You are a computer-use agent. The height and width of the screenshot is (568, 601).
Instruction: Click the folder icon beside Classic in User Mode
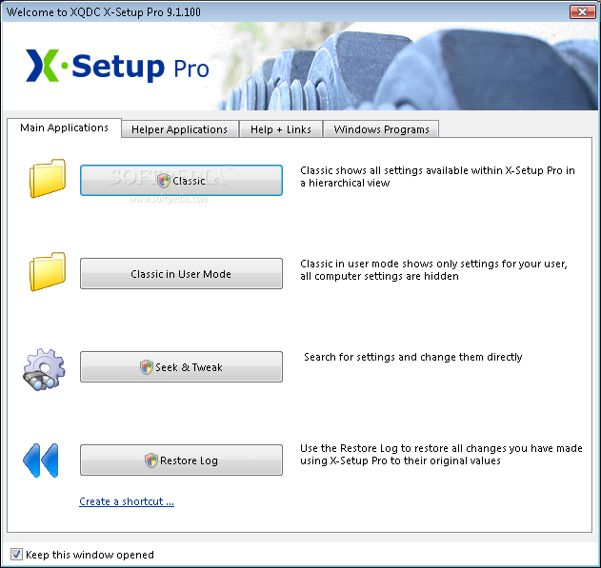pyautogui.click(x=48, y=272)
